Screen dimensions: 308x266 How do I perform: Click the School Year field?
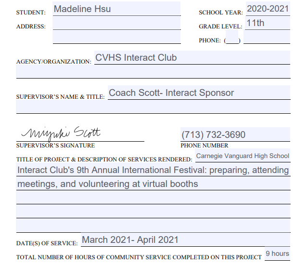coord(268,9)
